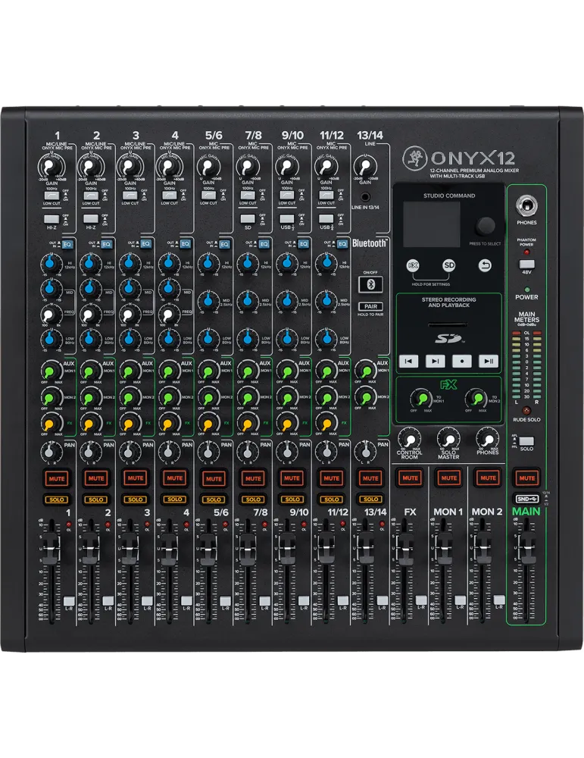Click the L-R assign button on channel 3

(147, 601)
